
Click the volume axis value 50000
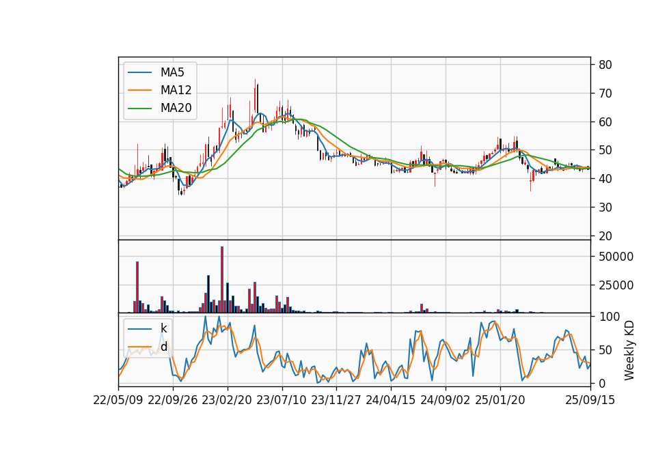point(616,257)
